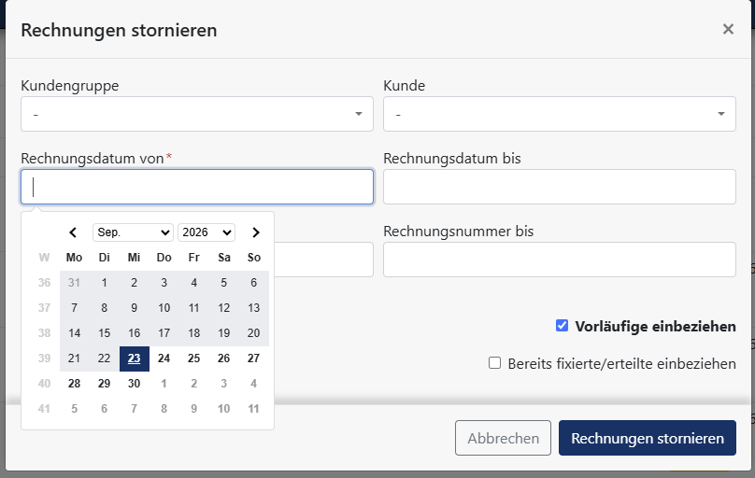Click the Rechnungsdatum bis input field
Image resolution: width=755 pixels, height=478 pixels.
(560, 187)
